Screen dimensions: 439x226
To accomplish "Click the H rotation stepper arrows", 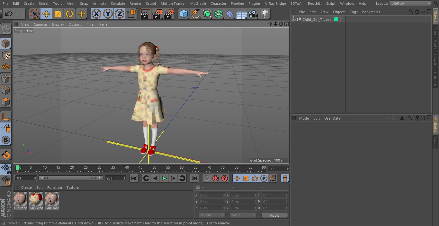I will pos(287,195).
